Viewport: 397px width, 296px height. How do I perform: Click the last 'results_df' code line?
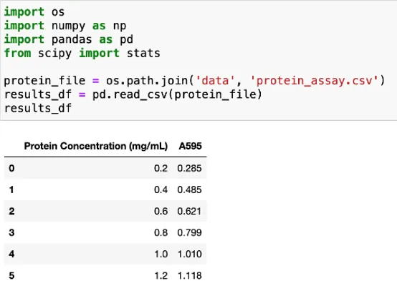(x=38, y=109)
